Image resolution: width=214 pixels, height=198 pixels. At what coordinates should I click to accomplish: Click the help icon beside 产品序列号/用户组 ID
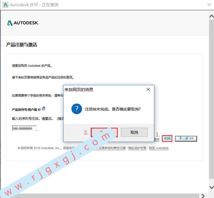(43, 108)
